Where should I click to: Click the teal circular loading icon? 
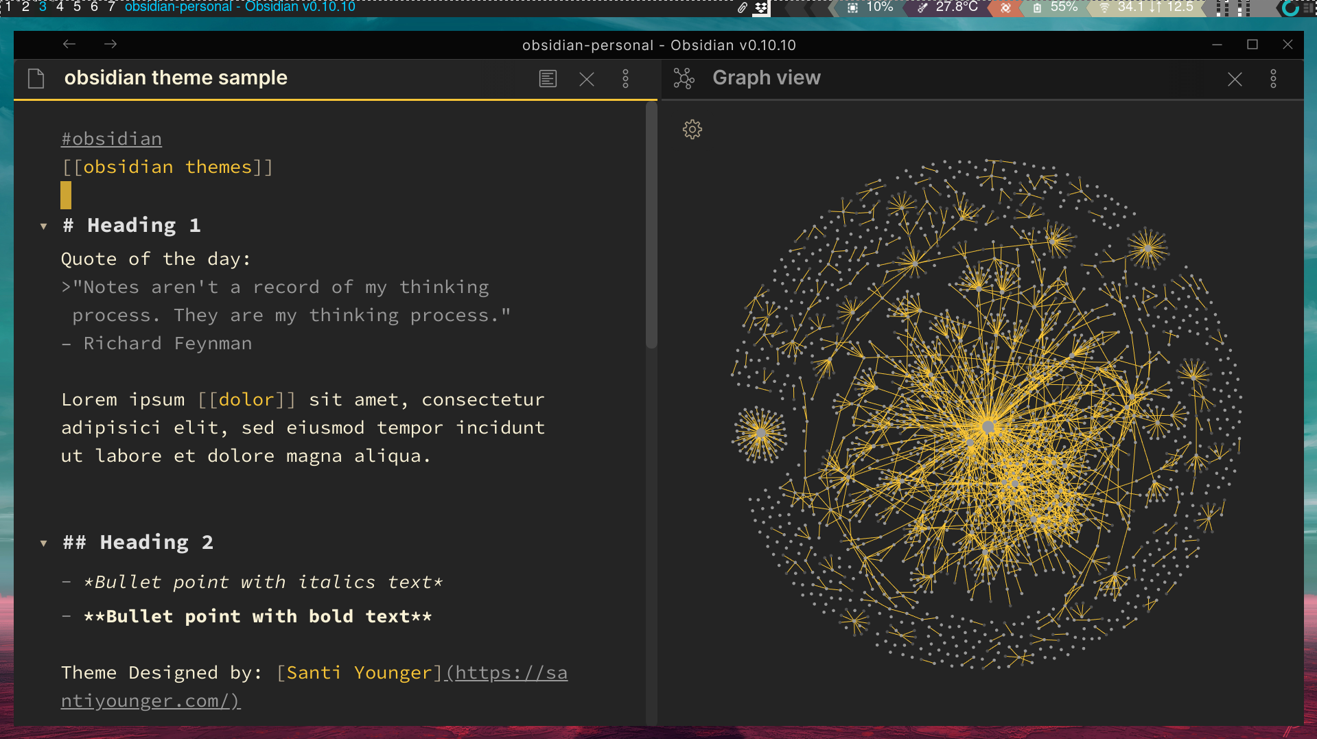click(1290, 8)
